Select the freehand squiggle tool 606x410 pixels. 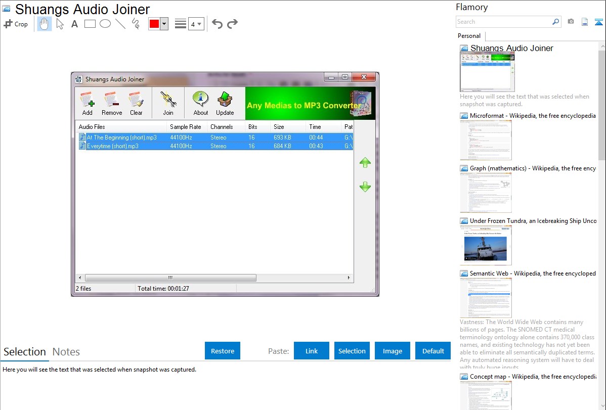(x=136, y=24)
